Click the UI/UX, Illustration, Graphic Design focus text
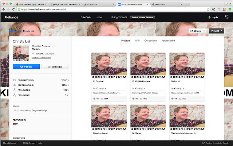This screenshot has width=233, height=146. click(x=30, y=111)
